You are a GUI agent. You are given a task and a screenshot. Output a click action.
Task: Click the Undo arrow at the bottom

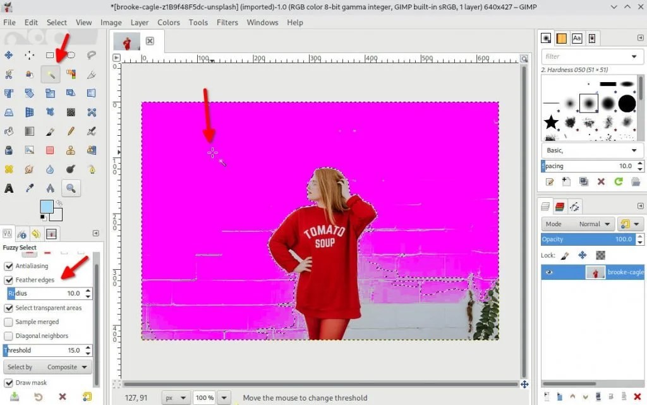(x=38, y=397)
